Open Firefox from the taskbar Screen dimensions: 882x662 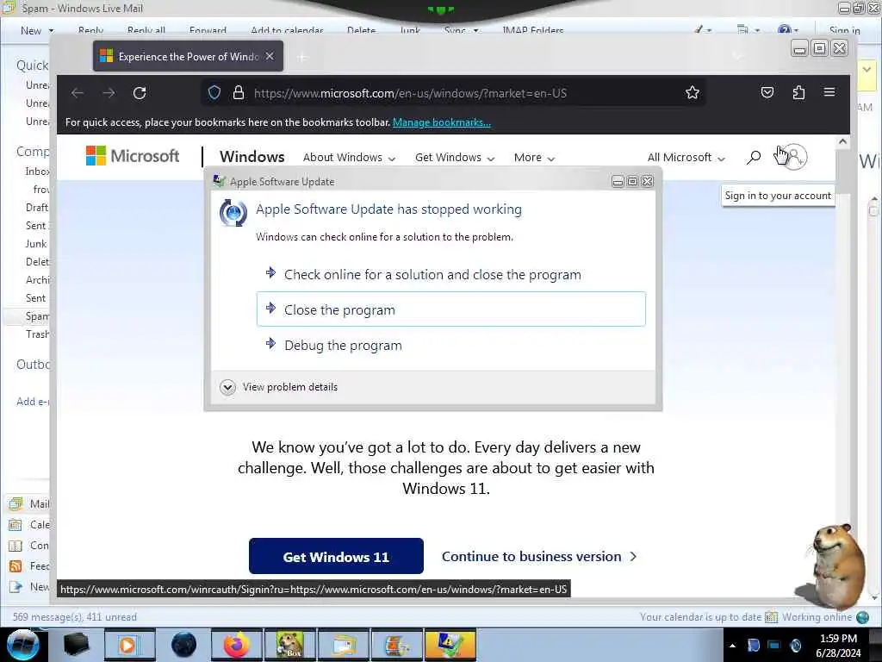coord(236,645)
